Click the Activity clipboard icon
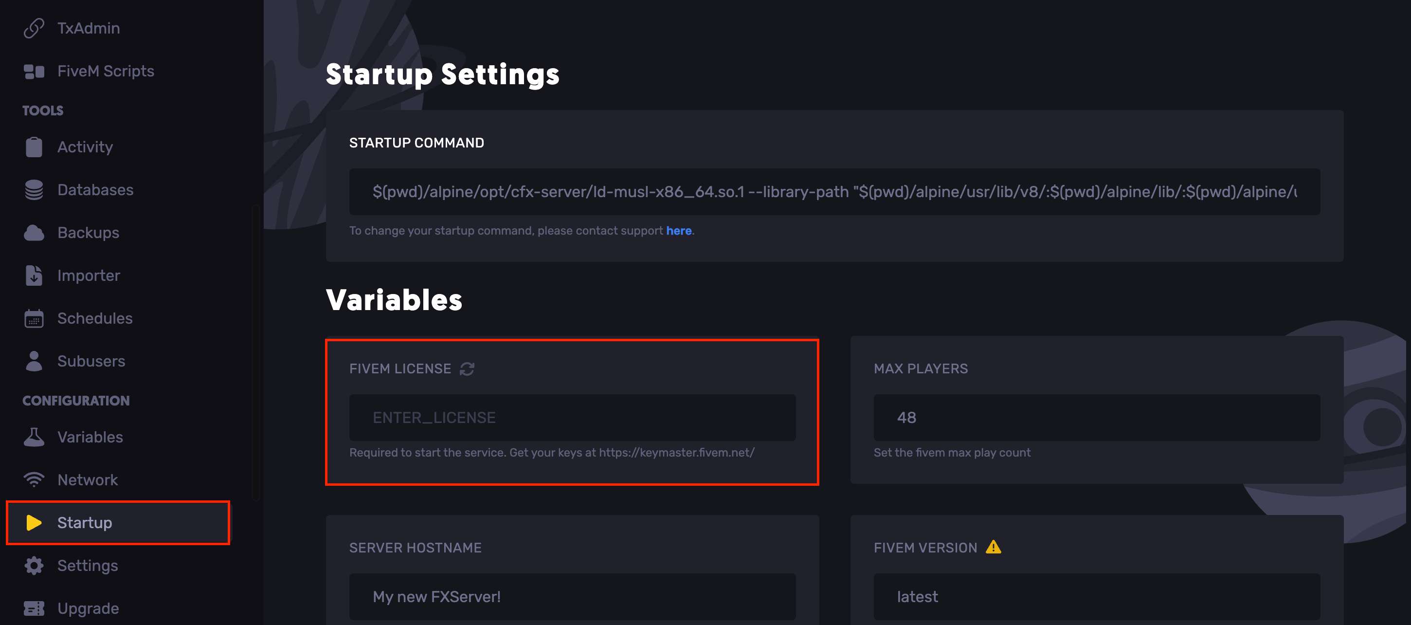This screenshot has height=625, width=1411. pos(34,147)
